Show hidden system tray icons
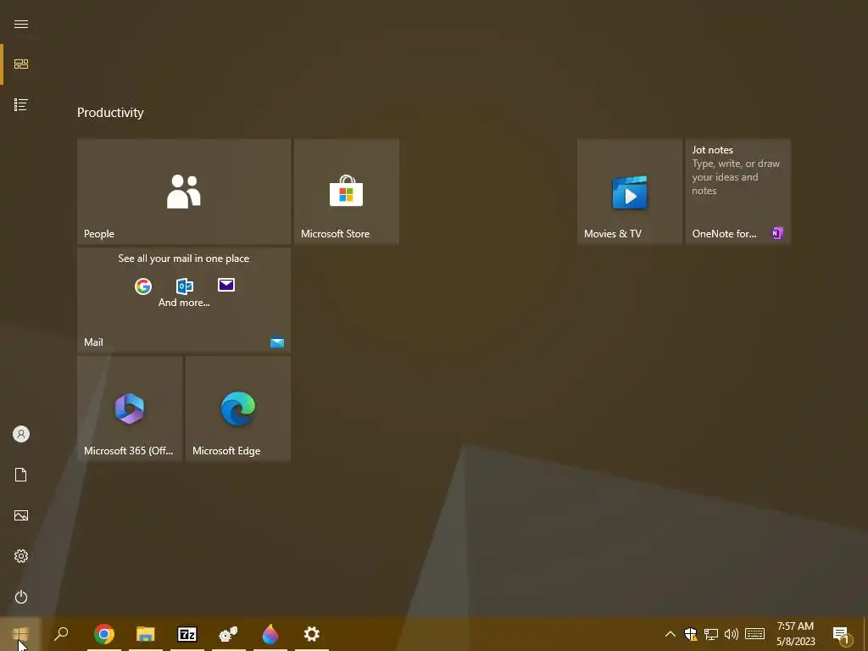The width and height of the screenshot is (868, 651). (x=670, y=634)
